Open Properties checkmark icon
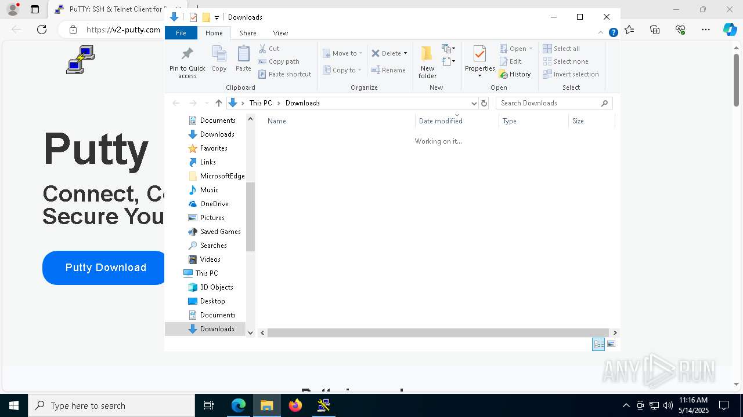The height and width of the screenshot is (417, 743). coord(479,54)
